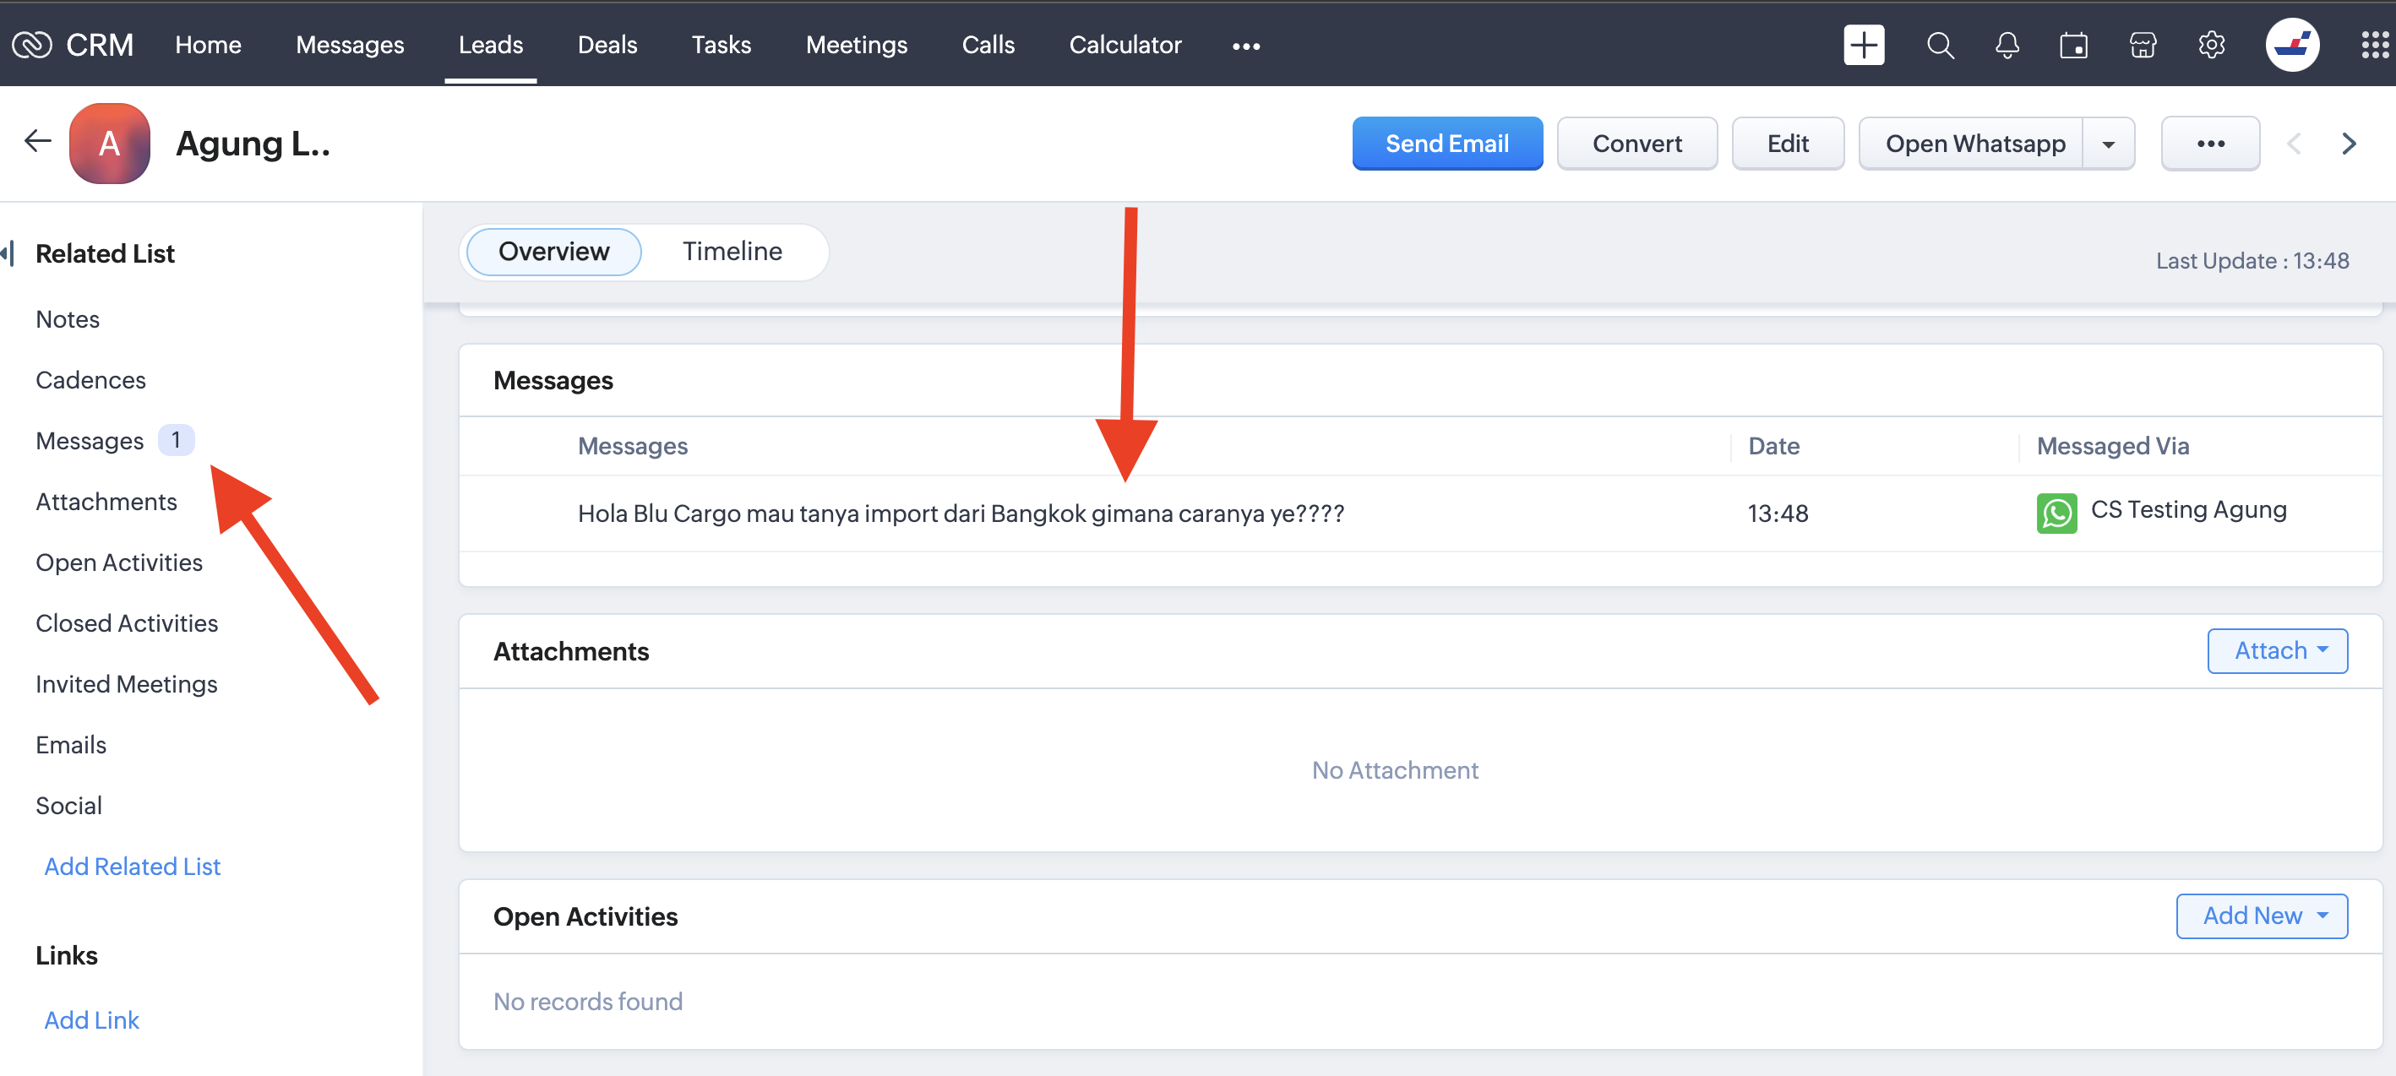Viewport: 2396px width, 1076px height.
Task: Click Add Related List link
Action: (x=132, y=865)
